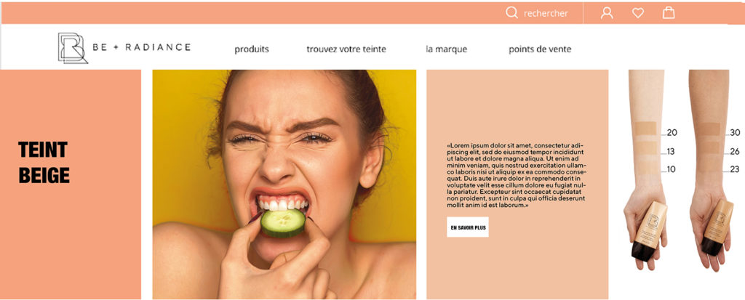Select foundation shade swatch 26
This screenshot has width=745, height=300.
710,147
